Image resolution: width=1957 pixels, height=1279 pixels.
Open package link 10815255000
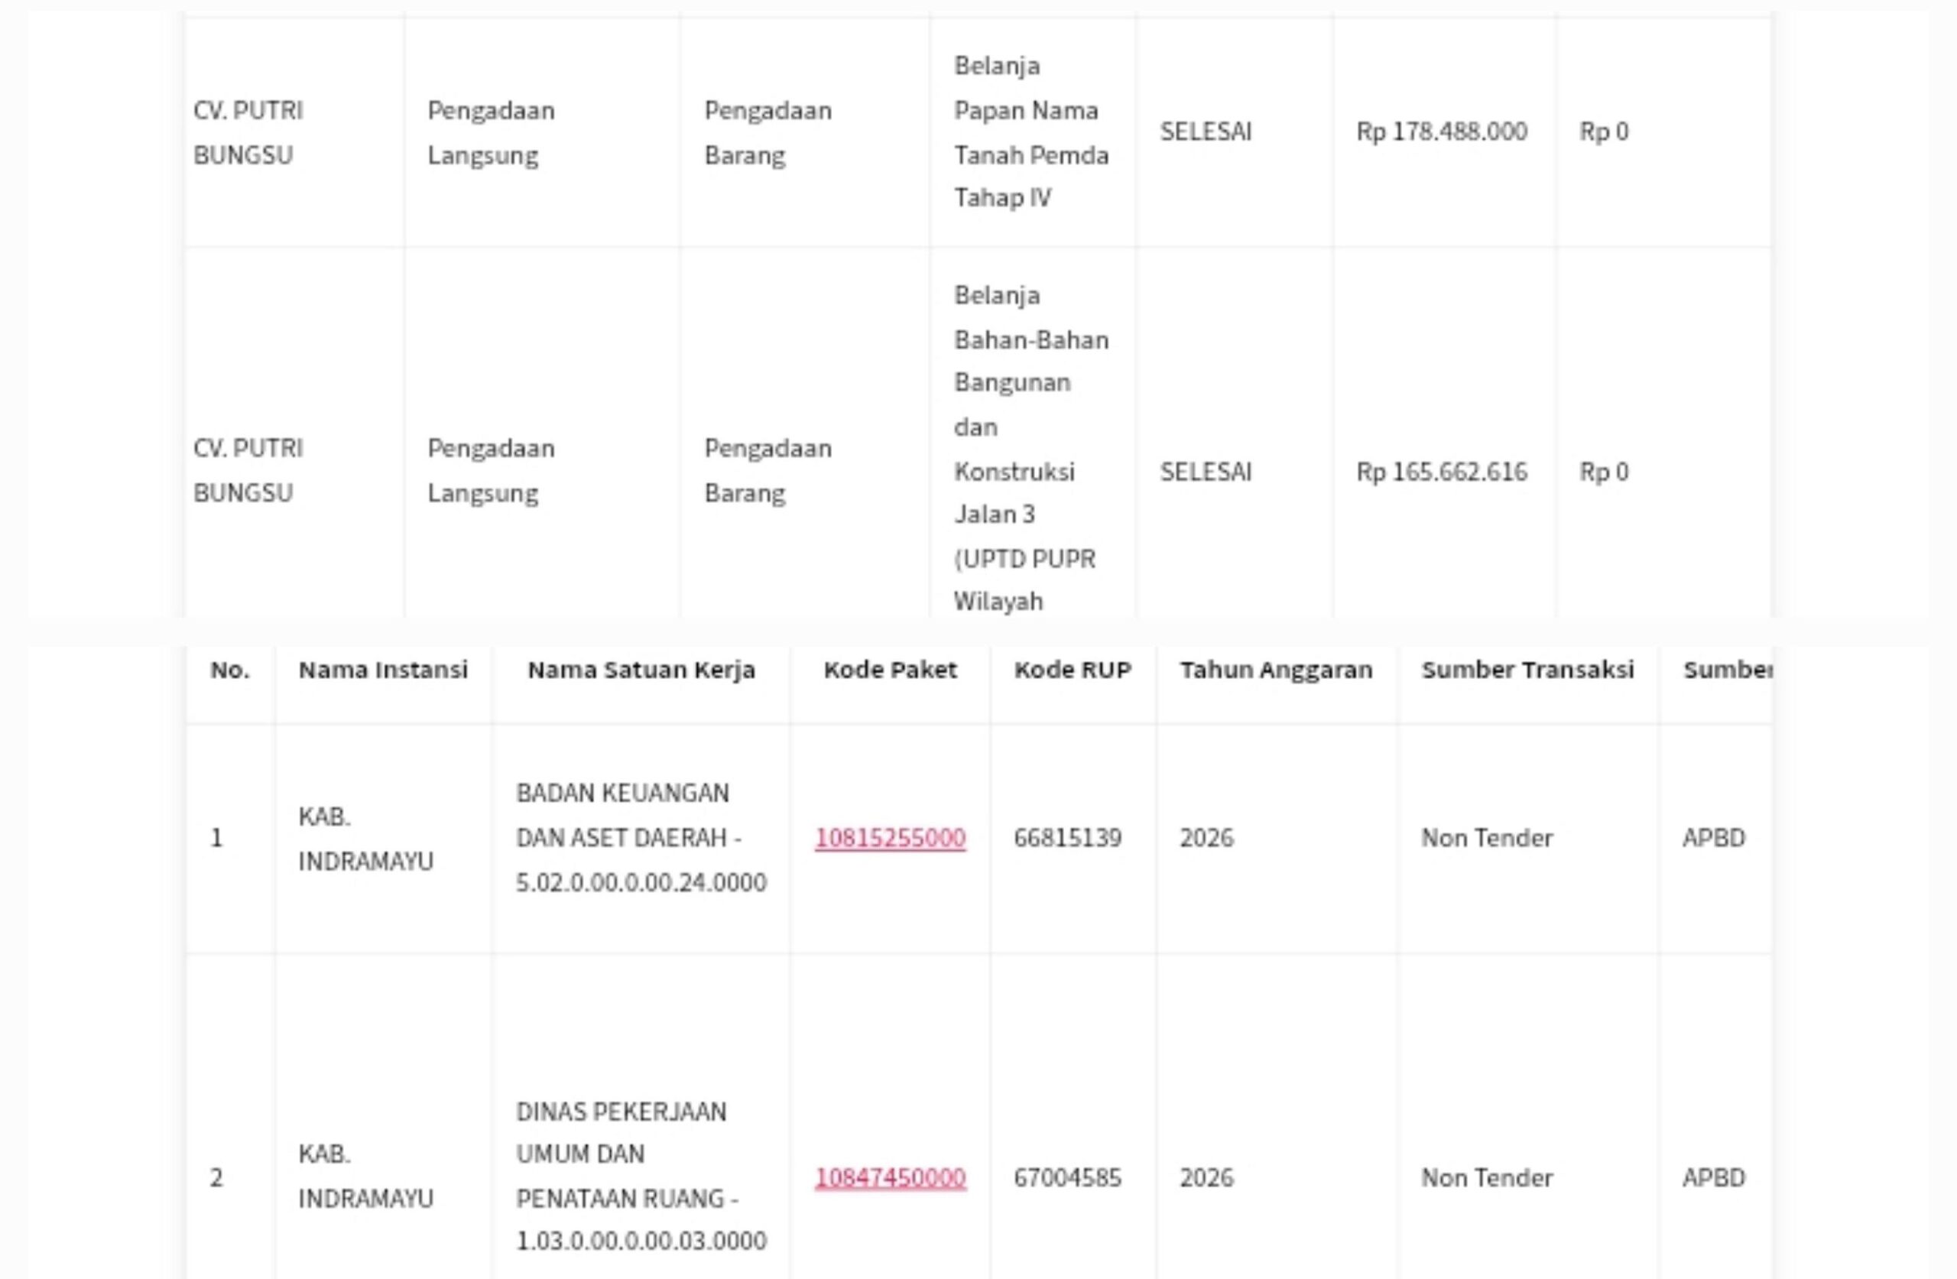pos(890,837)
